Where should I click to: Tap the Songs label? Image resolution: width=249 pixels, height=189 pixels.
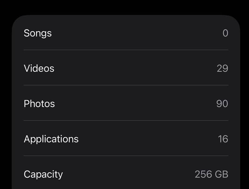(38, 33)
